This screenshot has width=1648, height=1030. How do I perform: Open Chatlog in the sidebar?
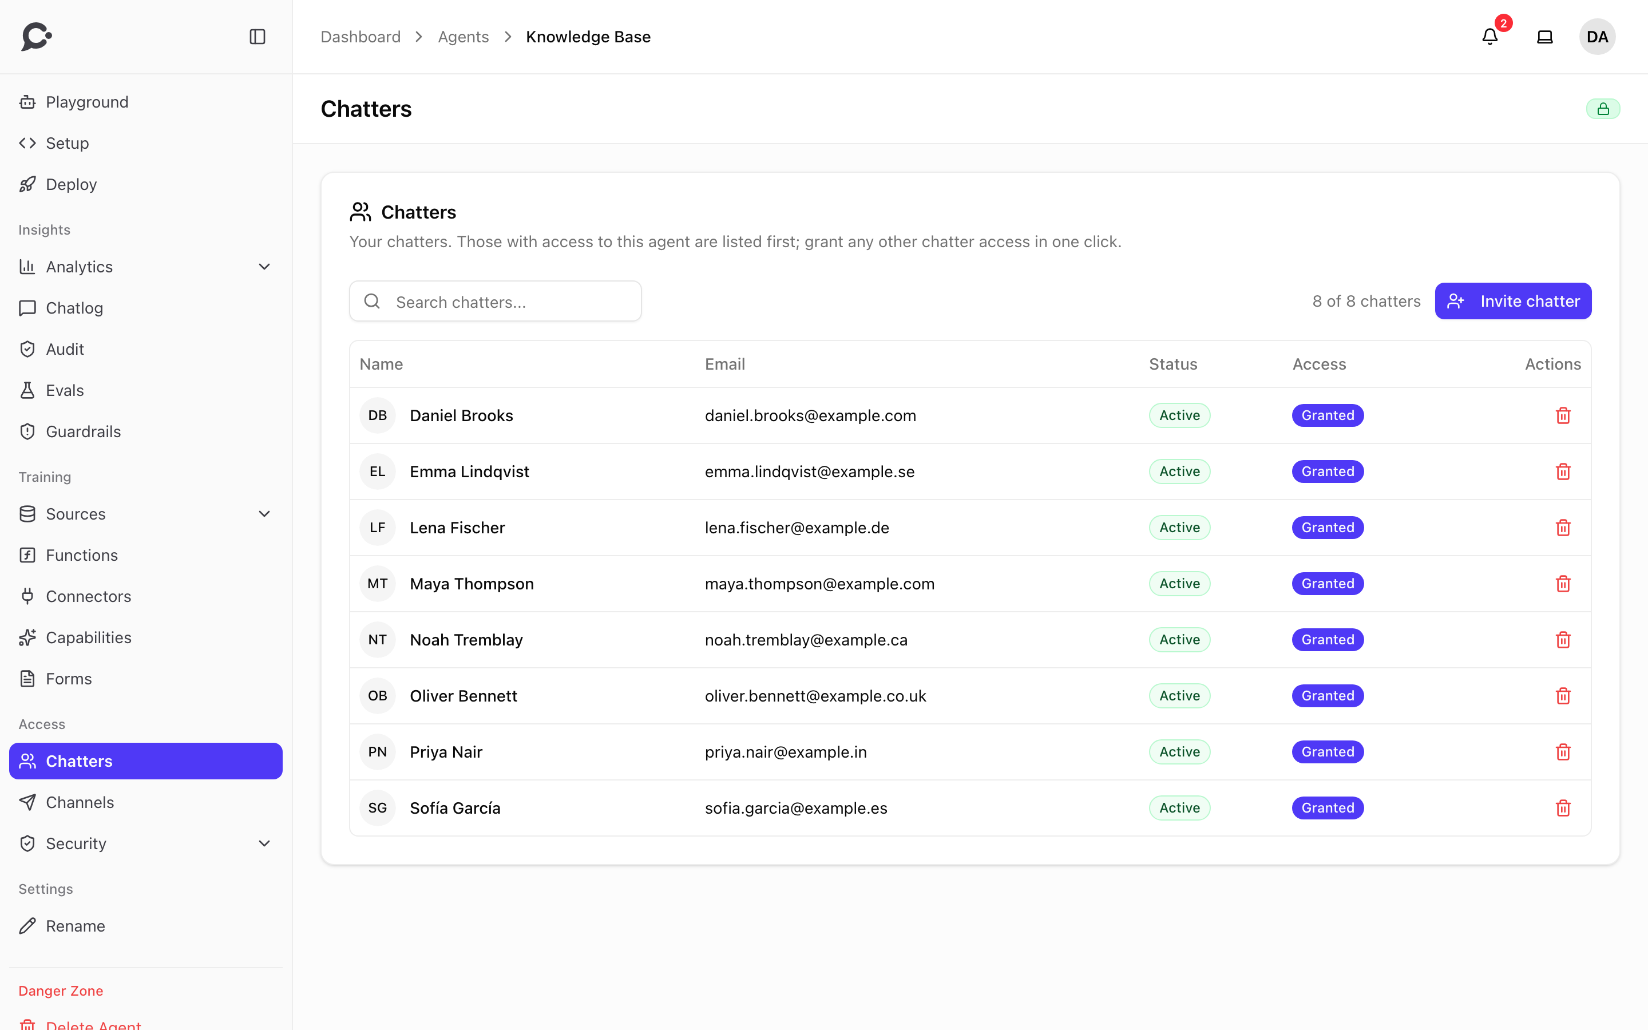tap(146, 308)
